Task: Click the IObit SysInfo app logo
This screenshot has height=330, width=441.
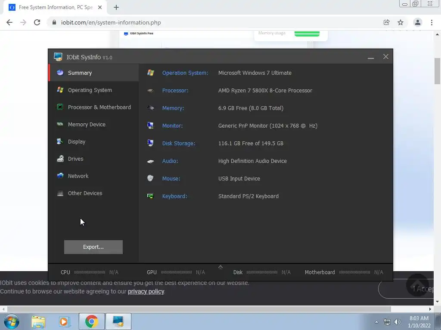Action: pyautogui.click(x=58, y=57)
